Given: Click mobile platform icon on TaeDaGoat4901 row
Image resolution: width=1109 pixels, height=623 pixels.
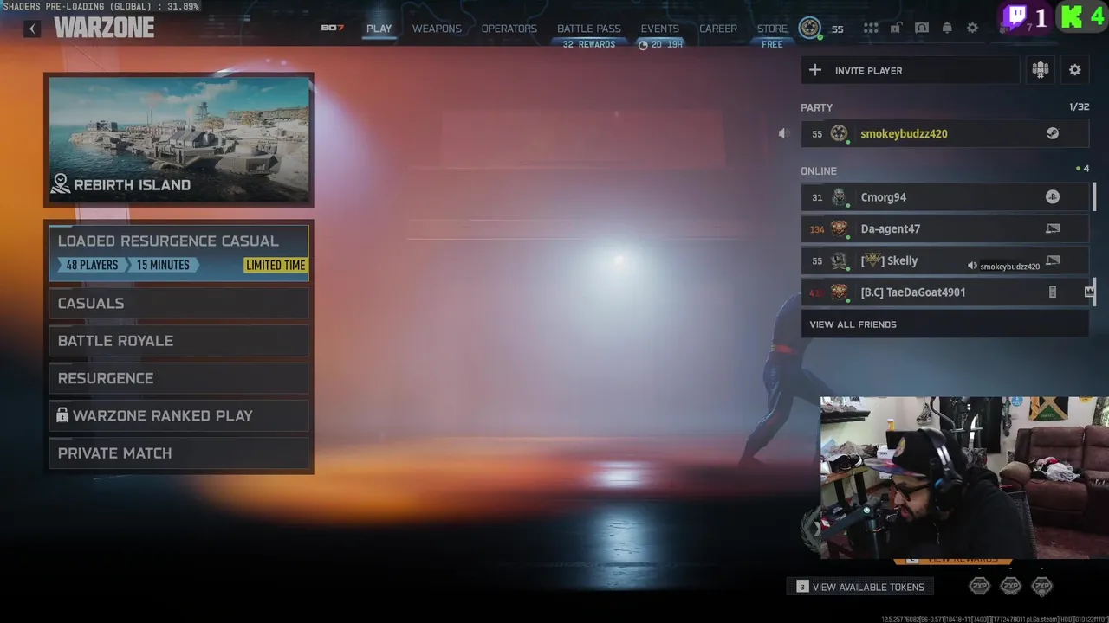Looking at the screenshot, I should point(1053,292).
